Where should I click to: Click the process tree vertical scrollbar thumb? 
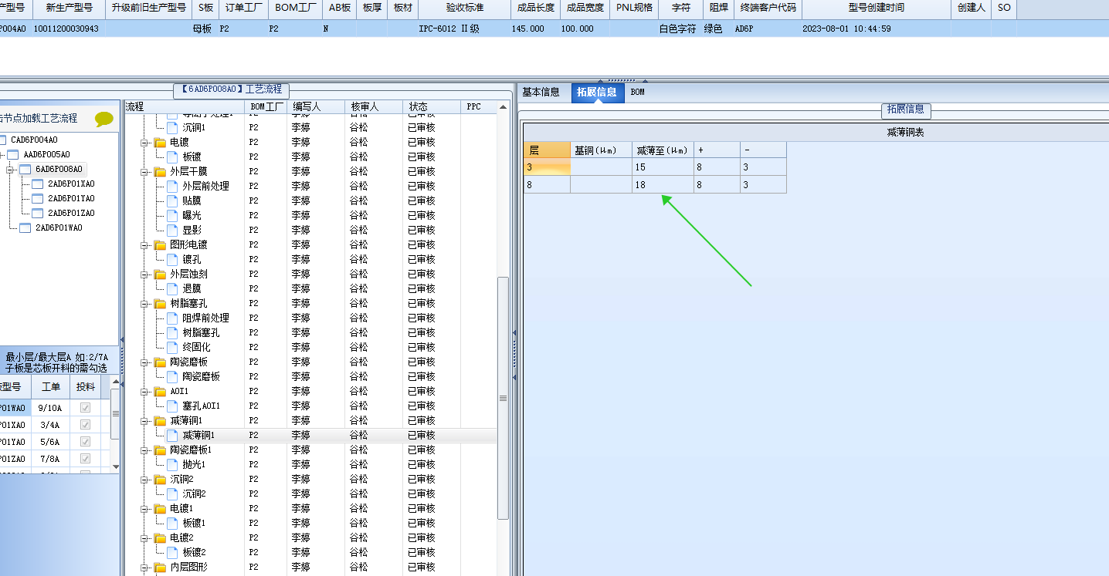(x=503, y=398)
